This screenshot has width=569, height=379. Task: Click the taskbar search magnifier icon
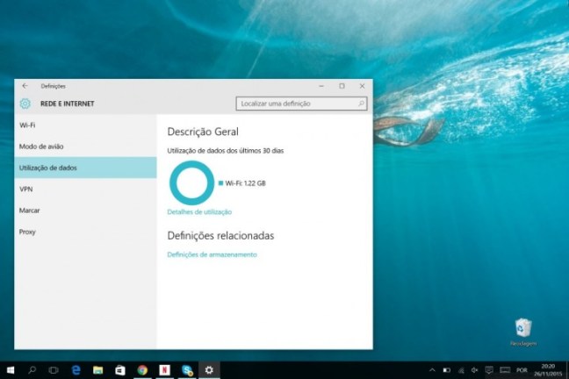pos(32,370)
